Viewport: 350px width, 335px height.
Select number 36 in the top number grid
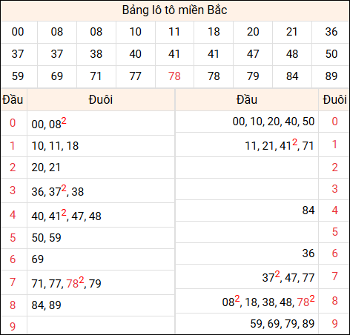331,32
